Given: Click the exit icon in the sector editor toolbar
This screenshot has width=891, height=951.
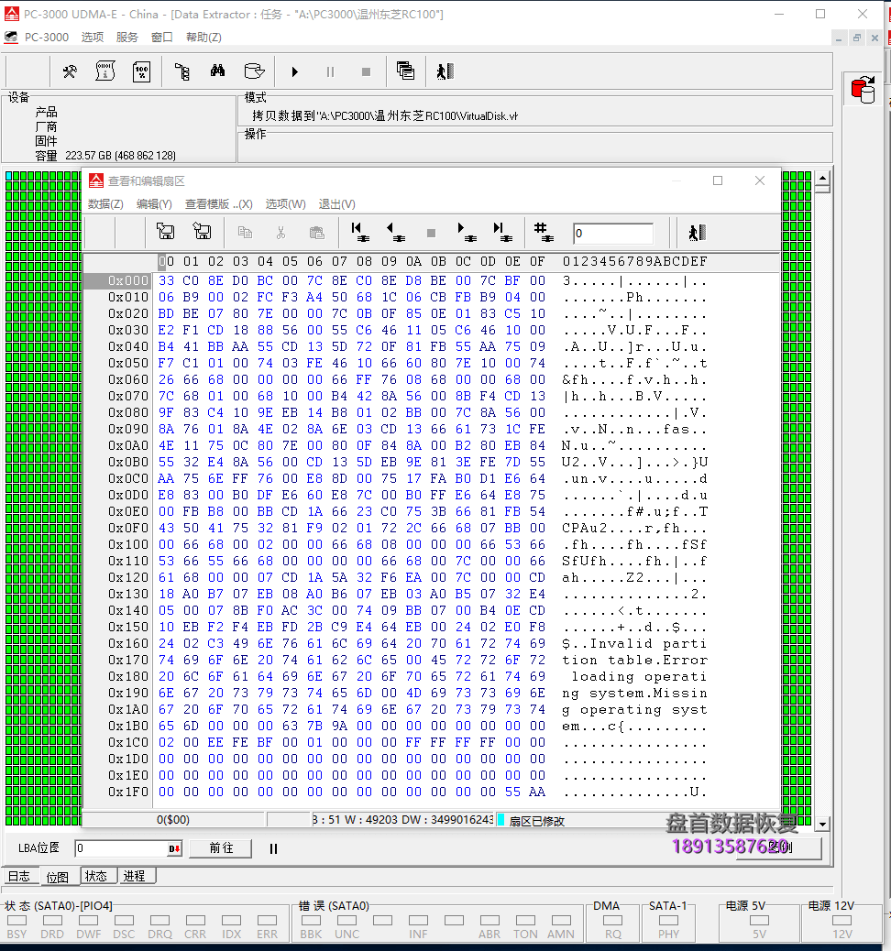Looking at the screenshot, I should tap(697, 233).
